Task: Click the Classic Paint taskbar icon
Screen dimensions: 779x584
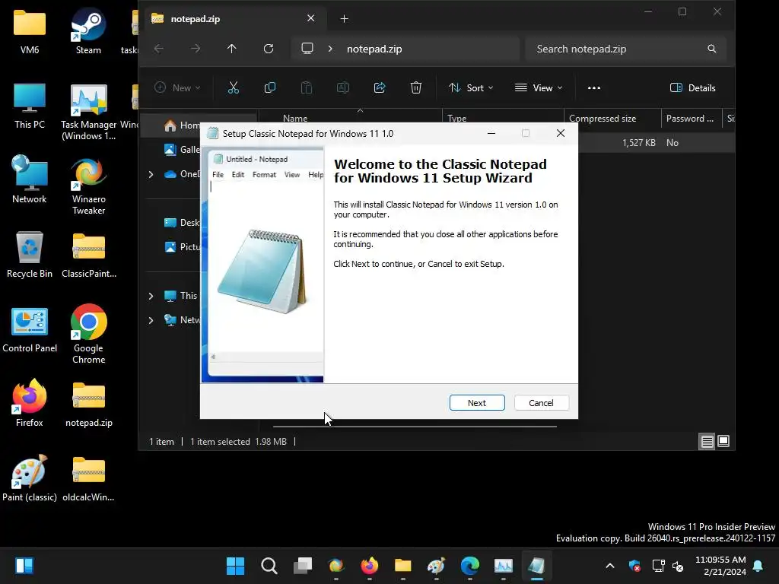Action: point(436,565)
